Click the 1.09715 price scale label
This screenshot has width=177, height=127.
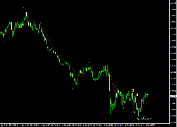pos(173,84)
